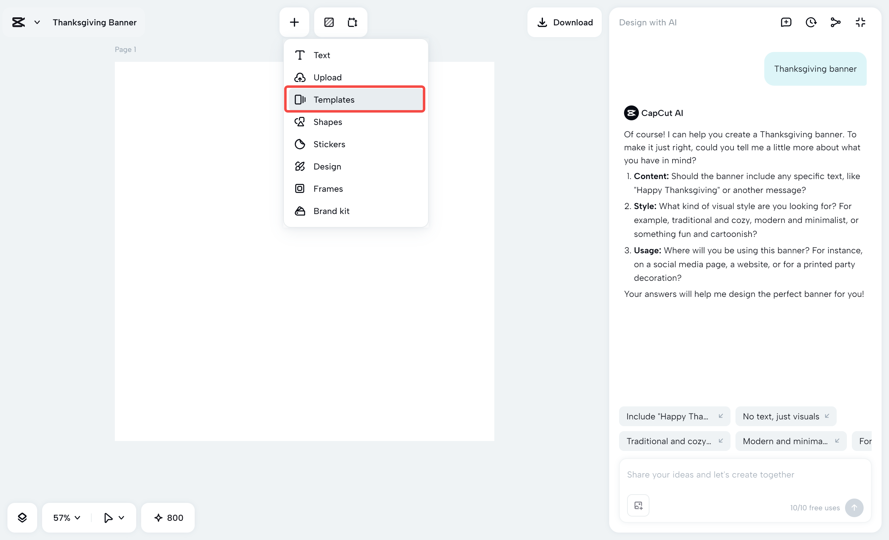Open chat history in the AI panel

tap(811, 22)
